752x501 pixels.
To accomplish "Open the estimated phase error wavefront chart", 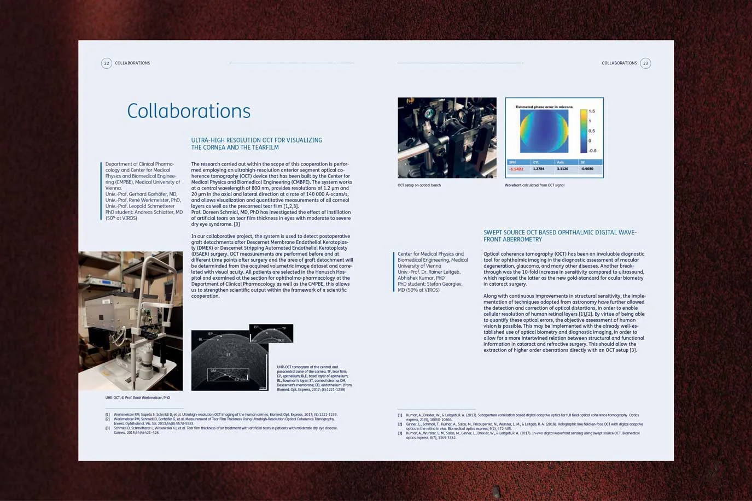I will point(554,138).
